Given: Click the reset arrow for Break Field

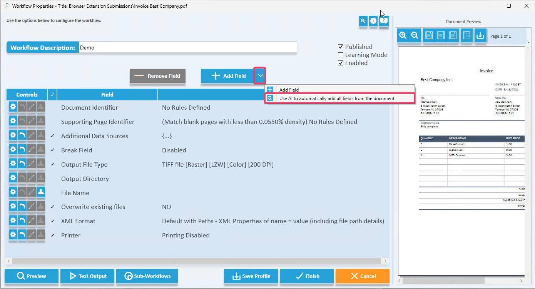Looking at the screenshot, I should (x=22, y=149).
